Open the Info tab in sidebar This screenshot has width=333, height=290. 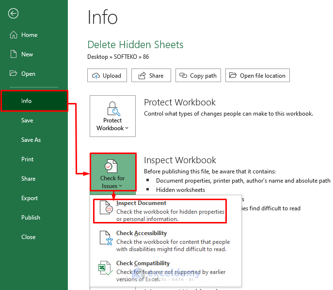34,101
